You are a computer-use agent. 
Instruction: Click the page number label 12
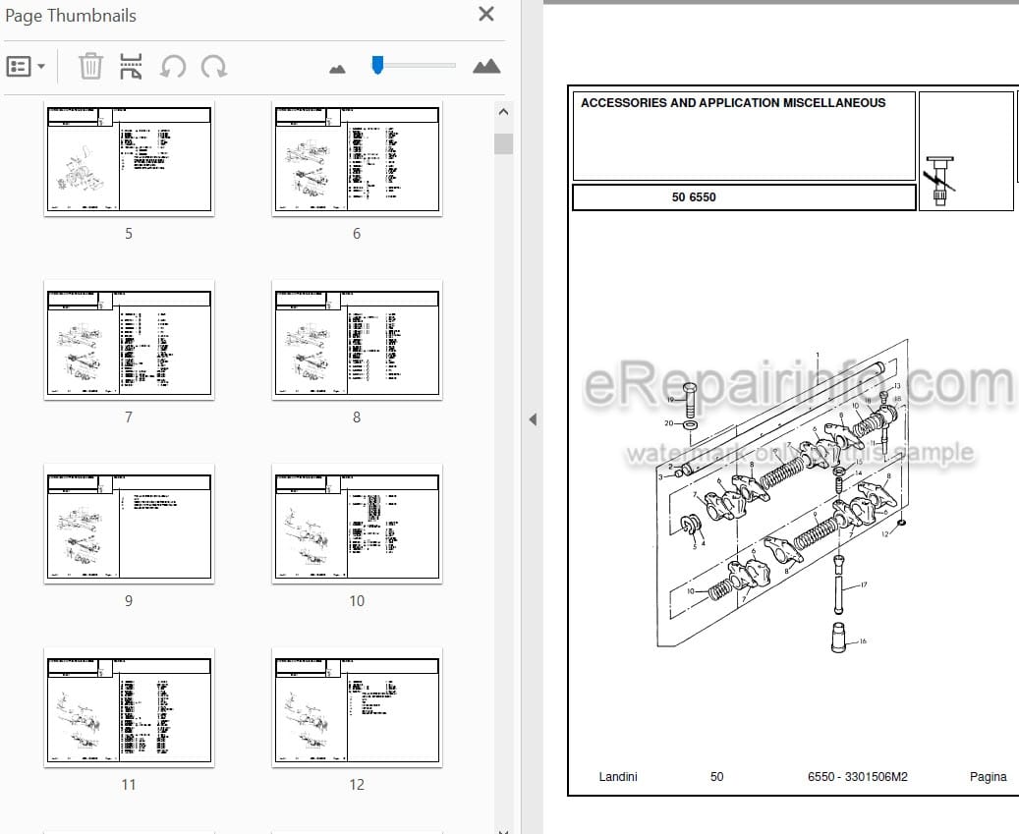click(x=357, y=785)
